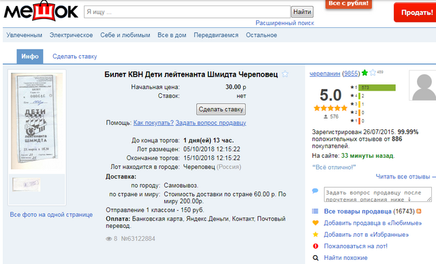Click the green star beside seller rating number

pyautogui.click(x=365, y=73)
